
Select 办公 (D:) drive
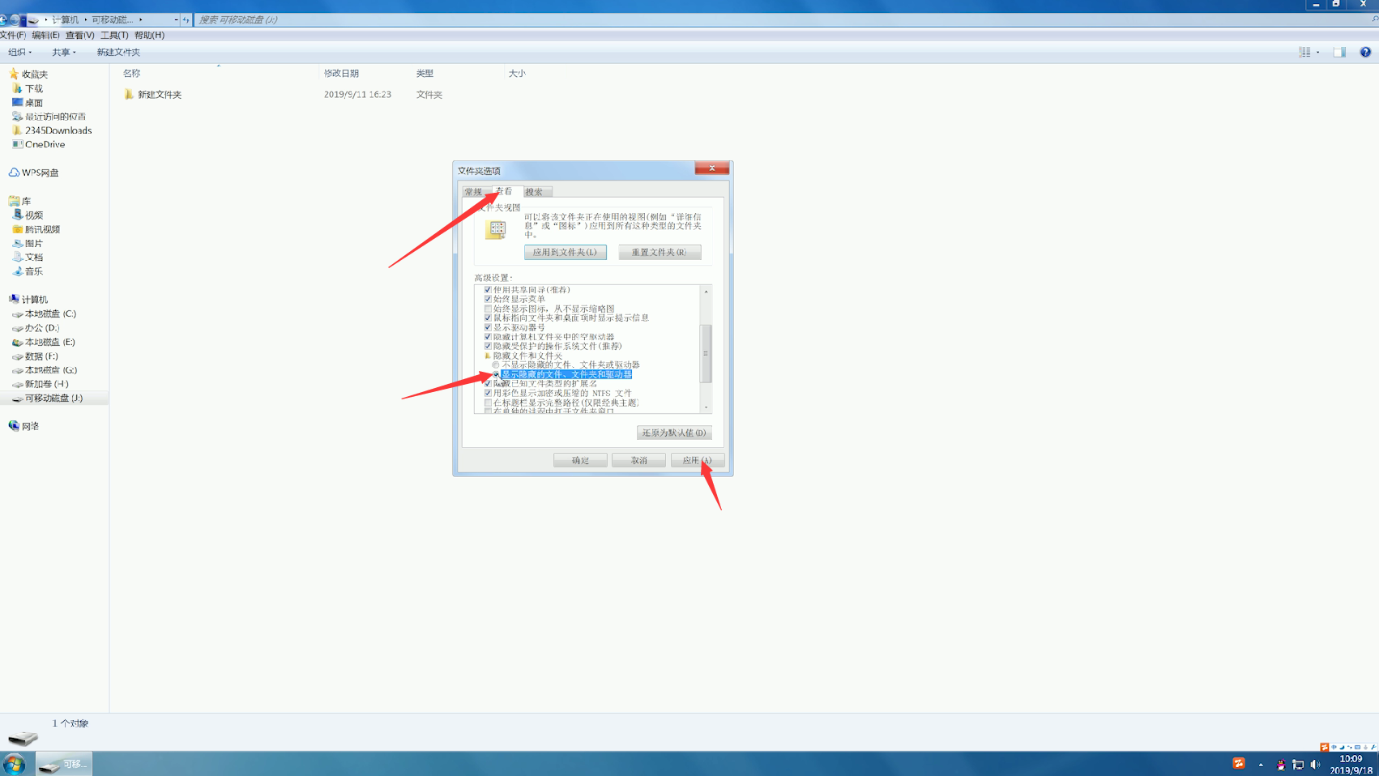pyautogui.click(x=36, y=328)
